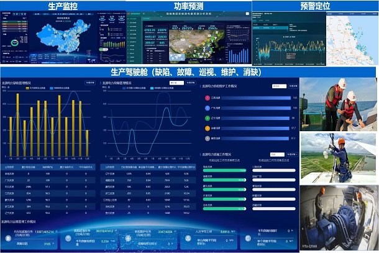Screen dimensions: 379x253
Task: Click round icon on the last bottom card
Action: (x=248, y=238)
